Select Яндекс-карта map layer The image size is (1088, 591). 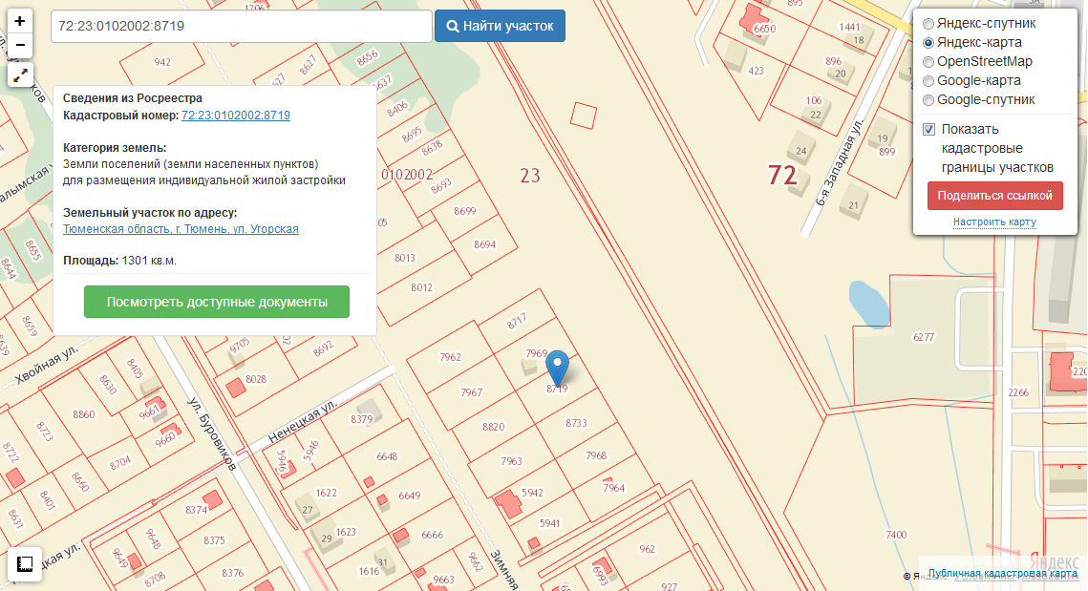click(x=928, y=42)
